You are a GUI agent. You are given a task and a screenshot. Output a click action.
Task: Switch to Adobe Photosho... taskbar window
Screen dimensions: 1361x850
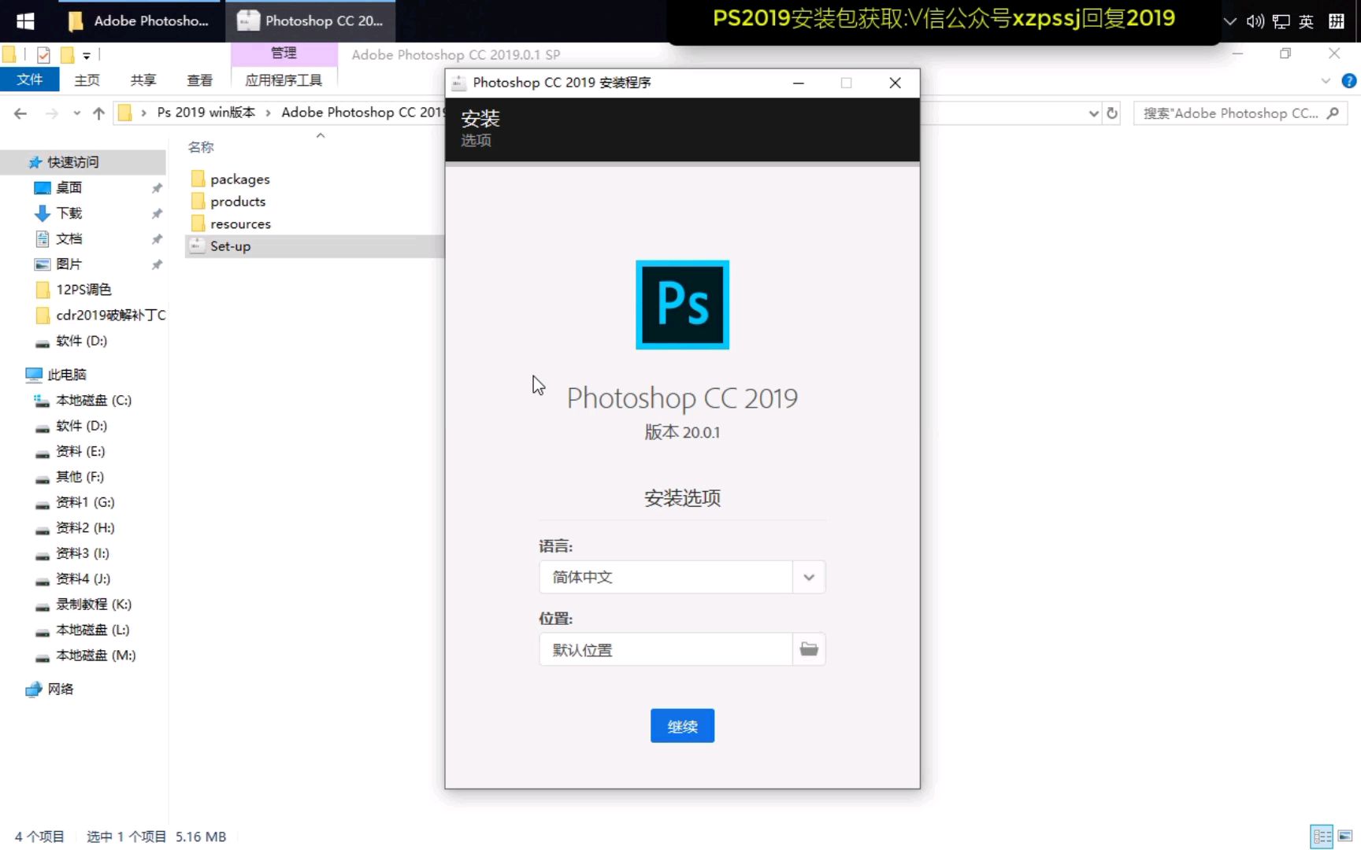click(140, 20)
